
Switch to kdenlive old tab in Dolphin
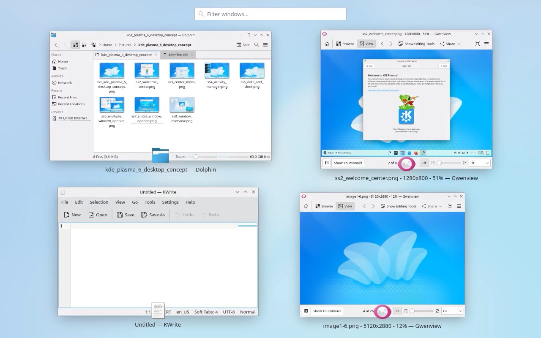point(178,55)
